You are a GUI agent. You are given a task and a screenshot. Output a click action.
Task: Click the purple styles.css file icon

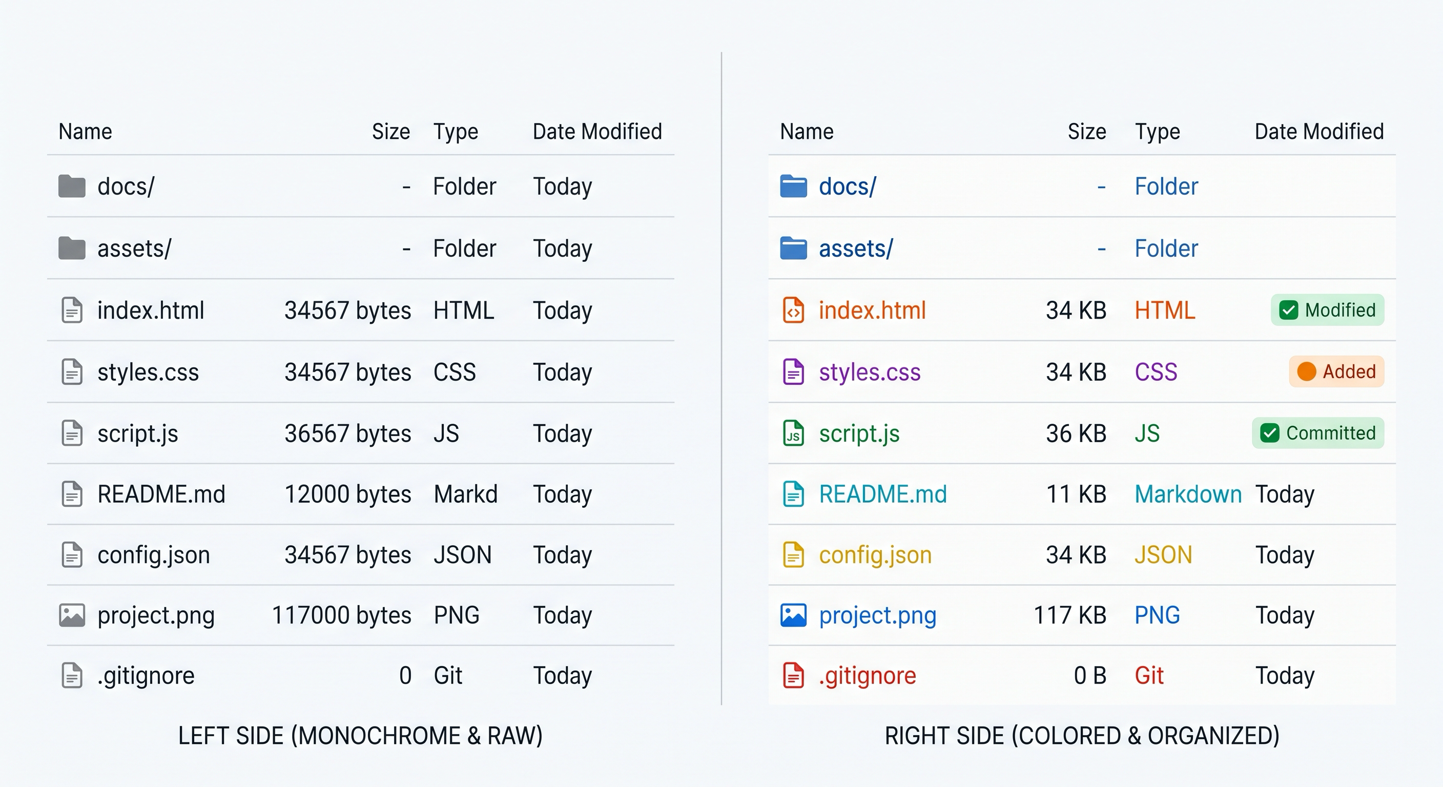click(x=793, y=372)
